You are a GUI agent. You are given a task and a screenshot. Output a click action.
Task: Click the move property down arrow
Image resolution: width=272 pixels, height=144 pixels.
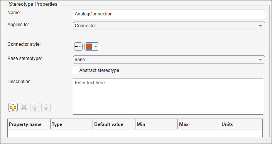[x=46, y=107]
